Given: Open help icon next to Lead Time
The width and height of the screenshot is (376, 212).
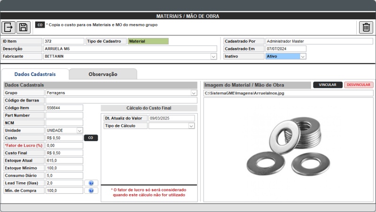Looking at the screenshot, I should click(x=91, y=183).
